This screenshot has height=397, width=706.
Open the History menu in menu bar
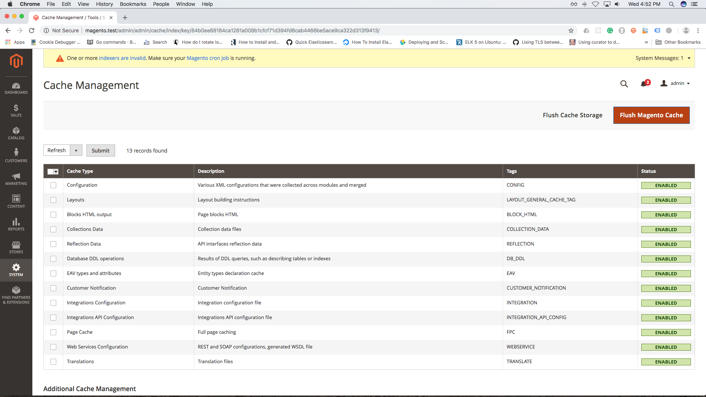104,4
